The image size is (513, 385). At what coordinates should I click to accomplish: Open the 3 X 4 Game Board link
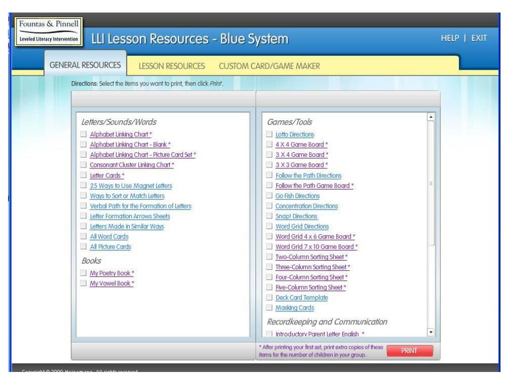coord(302,154)
